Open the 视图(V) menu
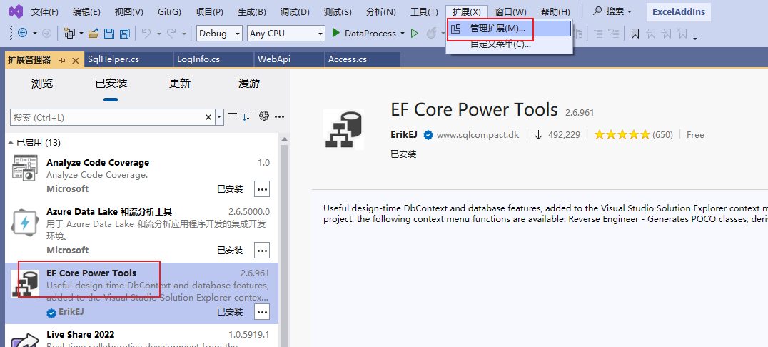The height and width of the screenshot is (347, 768). click(128, 11)
